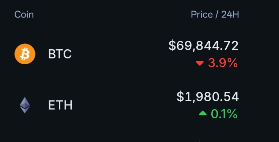Sort by the Price / 24H header

[215, 14]
